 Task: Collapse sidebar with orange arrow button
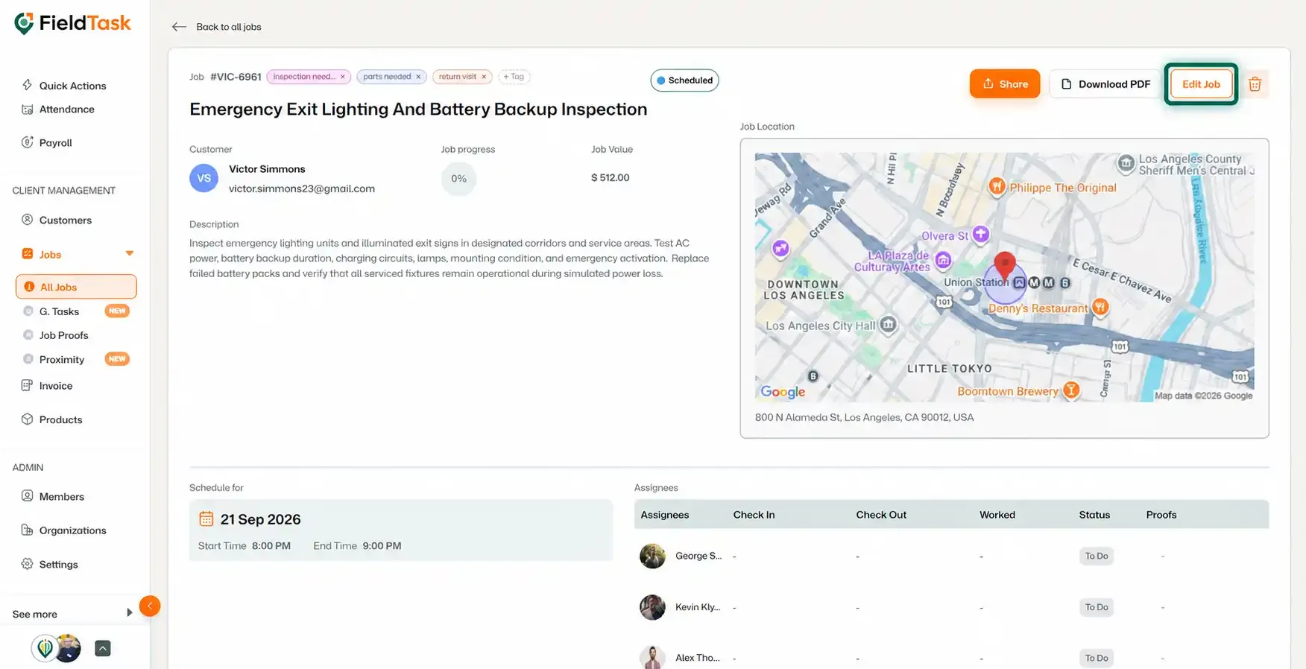(150, 606)
